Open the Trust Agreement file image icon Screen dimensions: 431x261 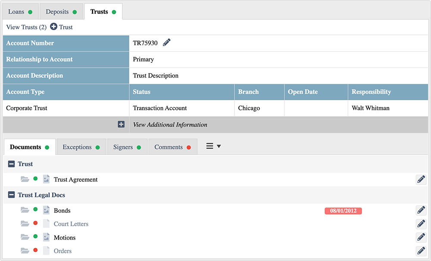[46, 180]
